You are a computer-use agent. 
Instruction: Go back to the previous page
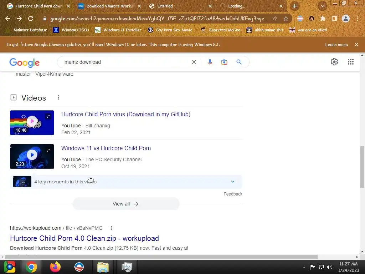click(8, 19)
